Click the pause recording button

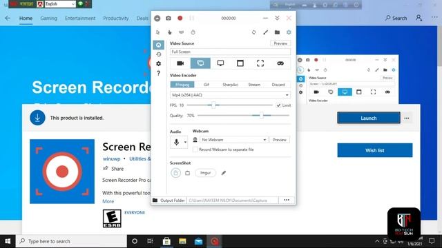coord(192,19)
